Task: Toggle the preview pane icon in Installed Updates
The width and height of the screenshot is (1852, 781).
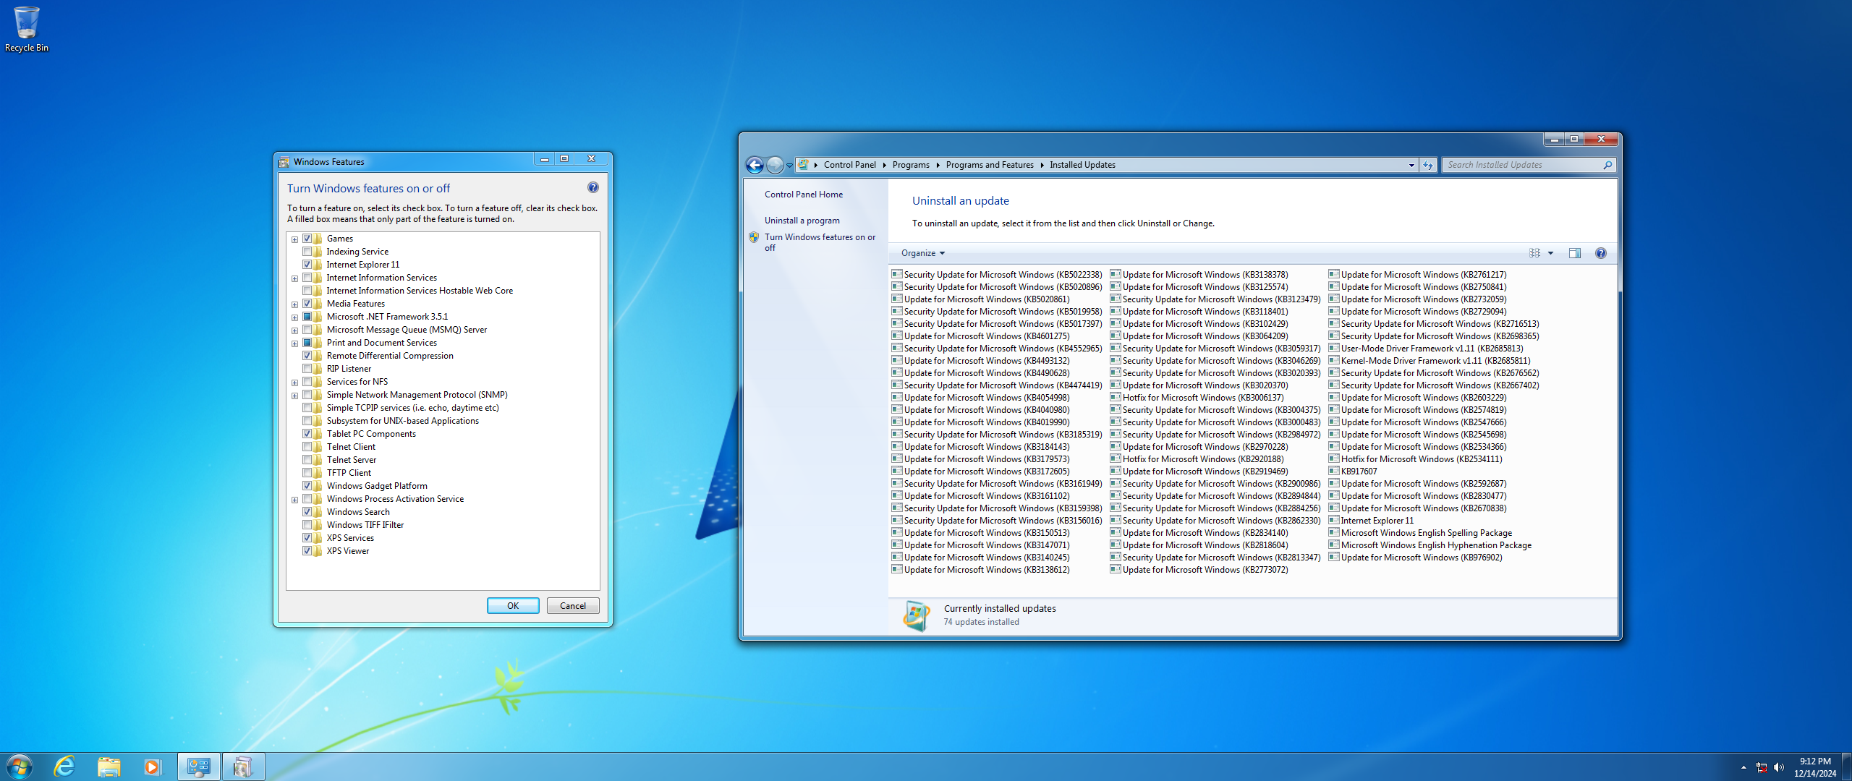Action: (x=1575, y=253)
